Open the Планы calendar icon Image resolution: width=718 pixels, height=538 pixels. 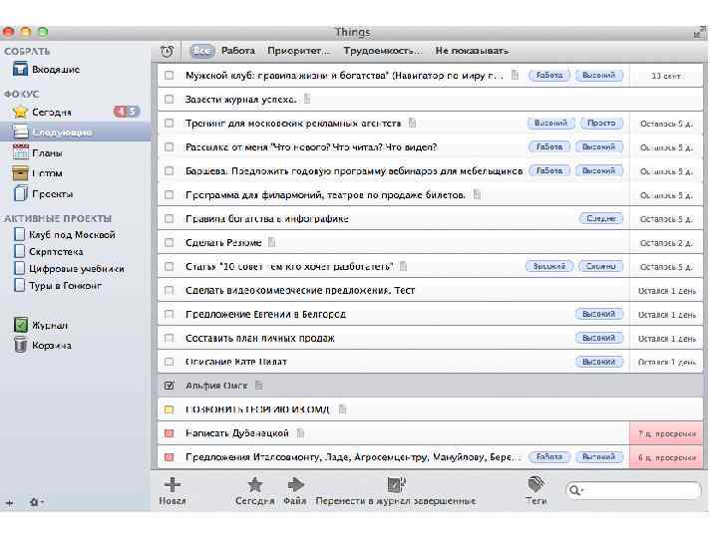point(20,152)
